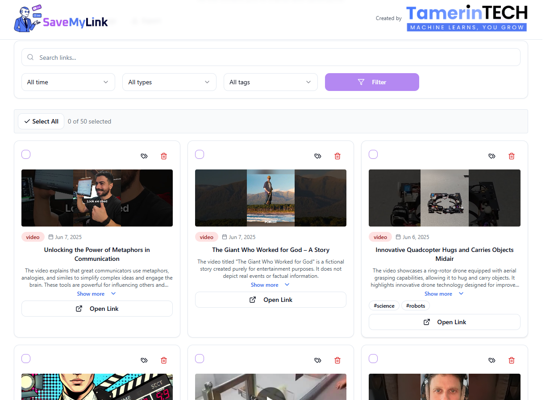Click tag icon on comic-style thumbnail card
The height and width of the screenshot is (400, 554).
[x=144, y=360]
